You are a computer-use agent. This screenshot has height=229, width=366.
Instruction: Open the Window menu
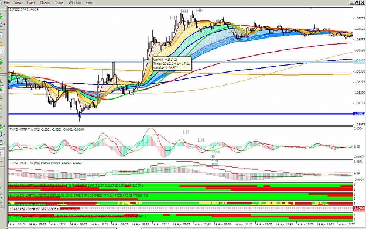point(74,2)
